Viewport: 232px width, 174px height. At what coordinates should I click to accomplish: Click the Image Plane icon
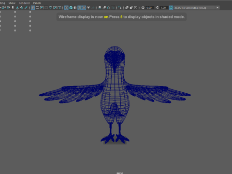(17, 8)
